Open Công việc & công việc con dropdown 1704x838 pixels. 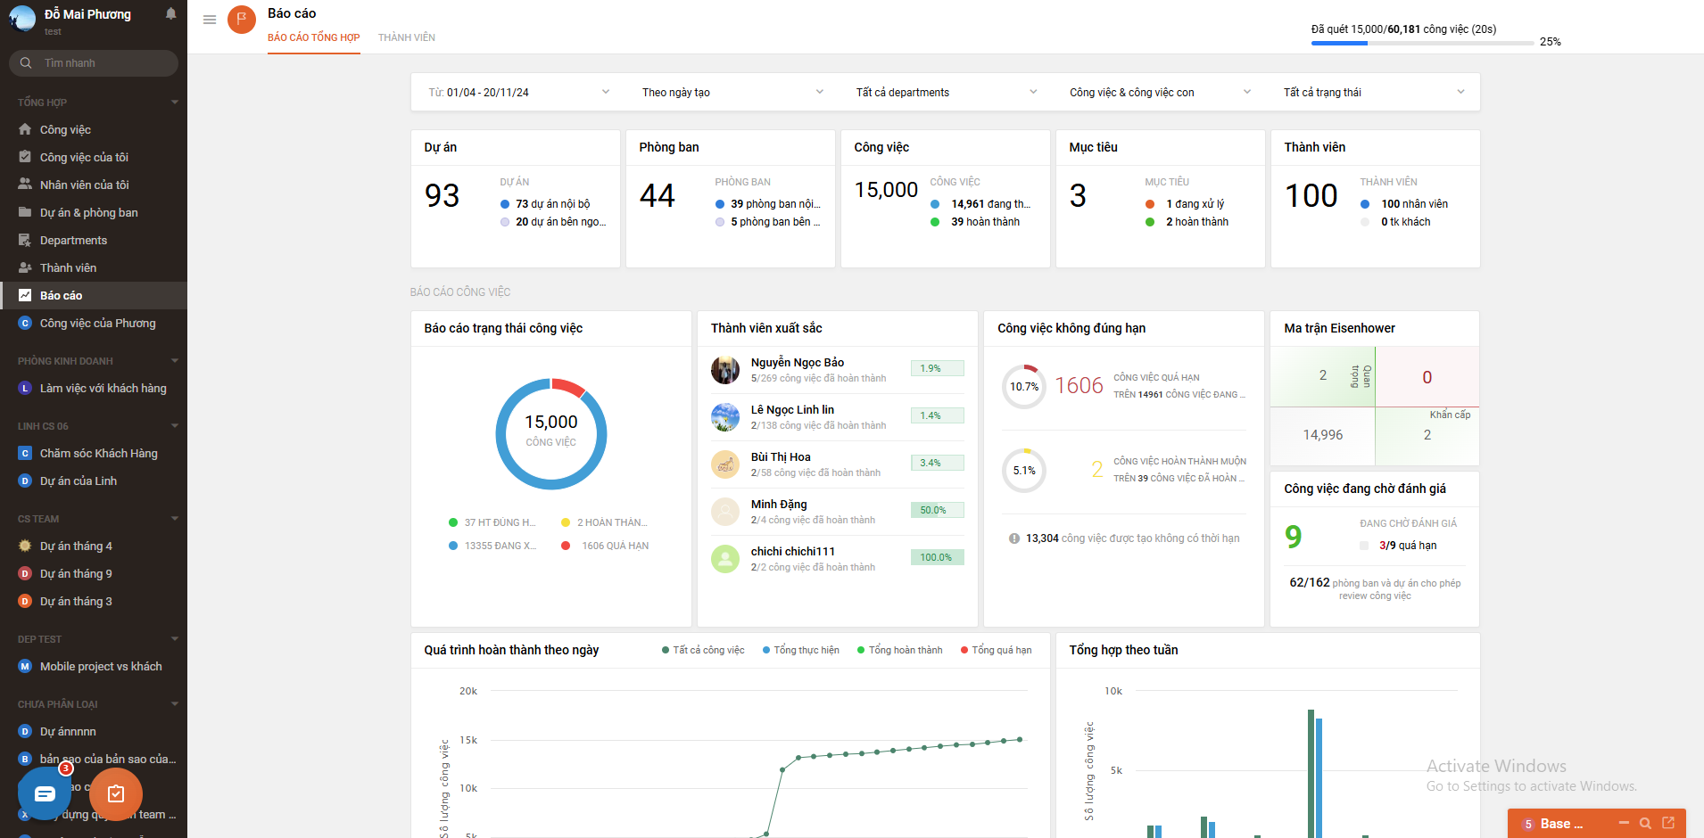click(1160, 92)
